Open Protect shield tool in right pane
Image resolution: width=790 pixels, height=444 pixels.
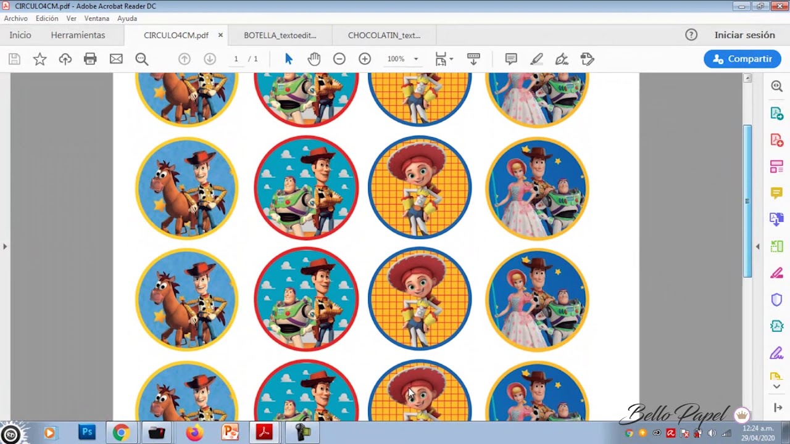[x=776, y=300]
